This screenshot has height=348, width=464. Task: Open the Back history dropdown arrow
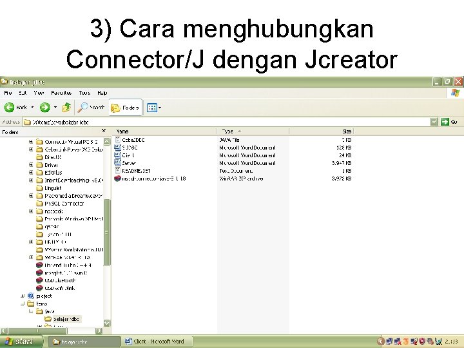(x=32, y=108)
